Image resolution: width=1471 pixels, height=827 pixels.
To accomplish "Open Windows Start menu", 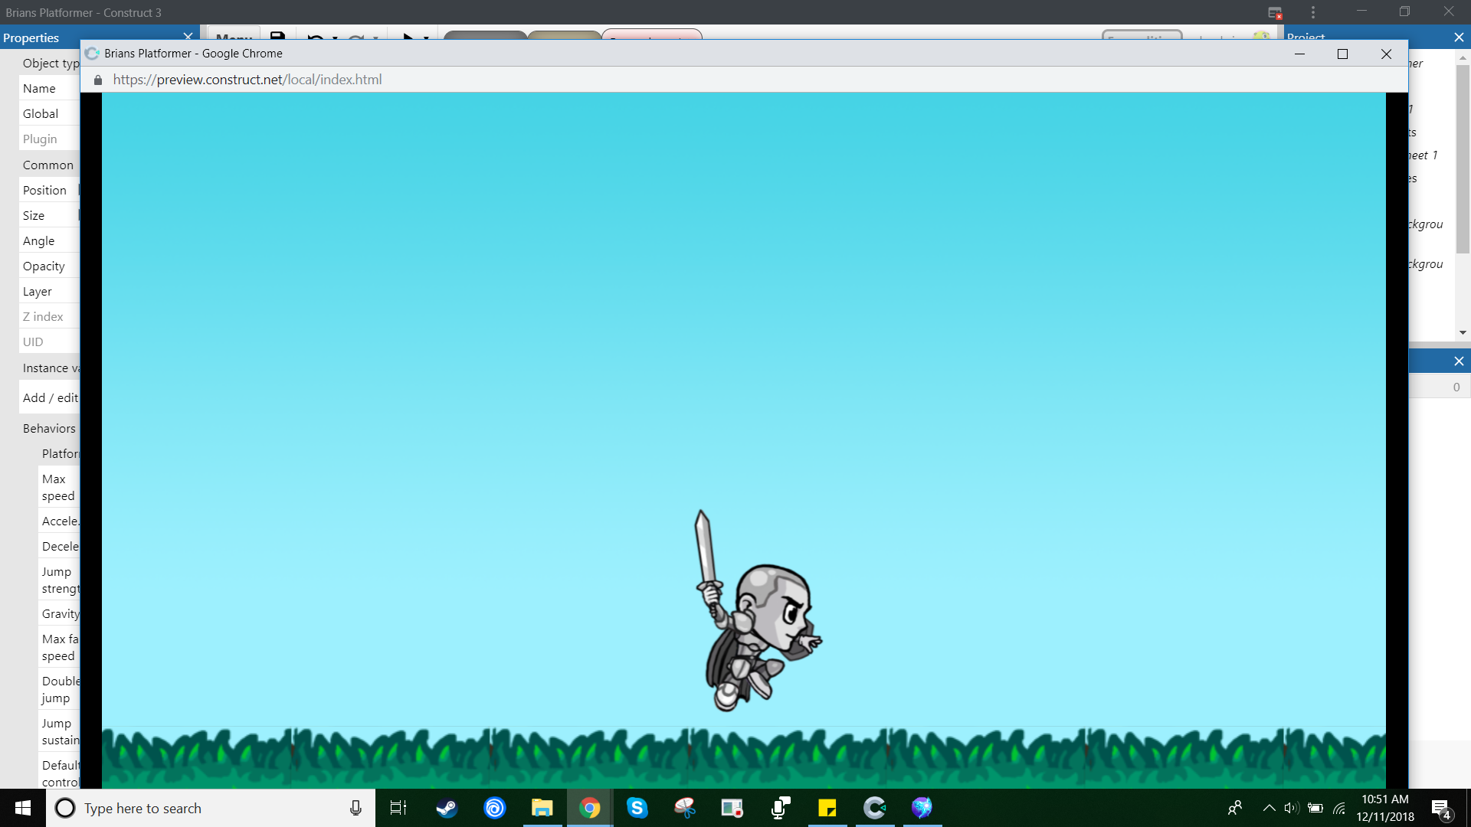I will point(23,808).
